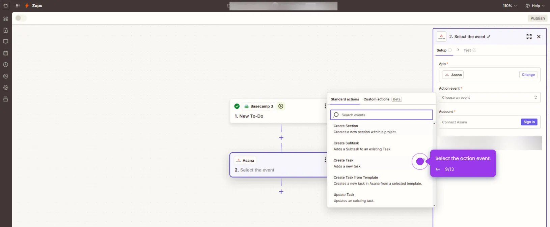Click the Sign in button
The image size is (550, 227).
coord(529,122)
